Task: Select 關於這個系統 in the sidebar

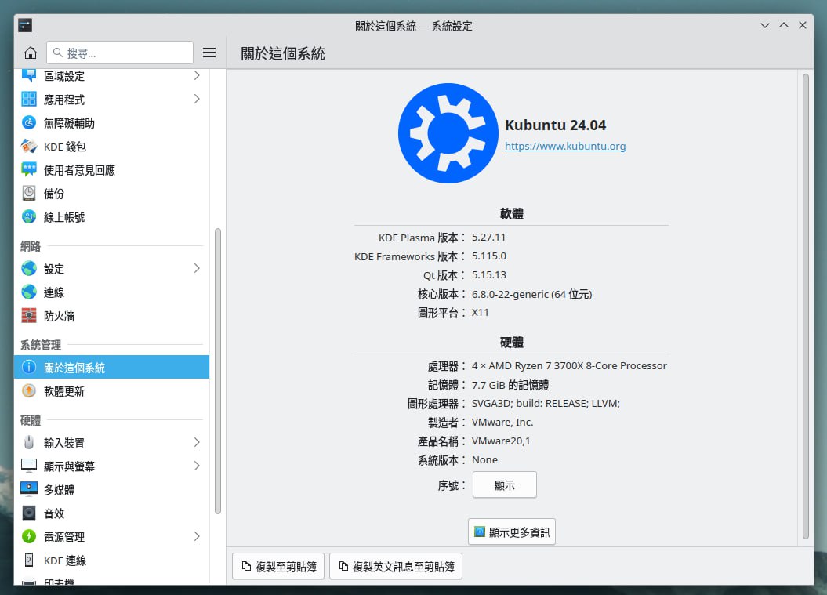Action: (x=74, y=368)
